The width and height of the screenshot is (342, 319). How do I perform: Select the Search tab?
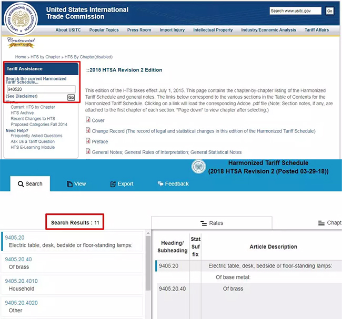pyautogui.click(x=30, y=184)
